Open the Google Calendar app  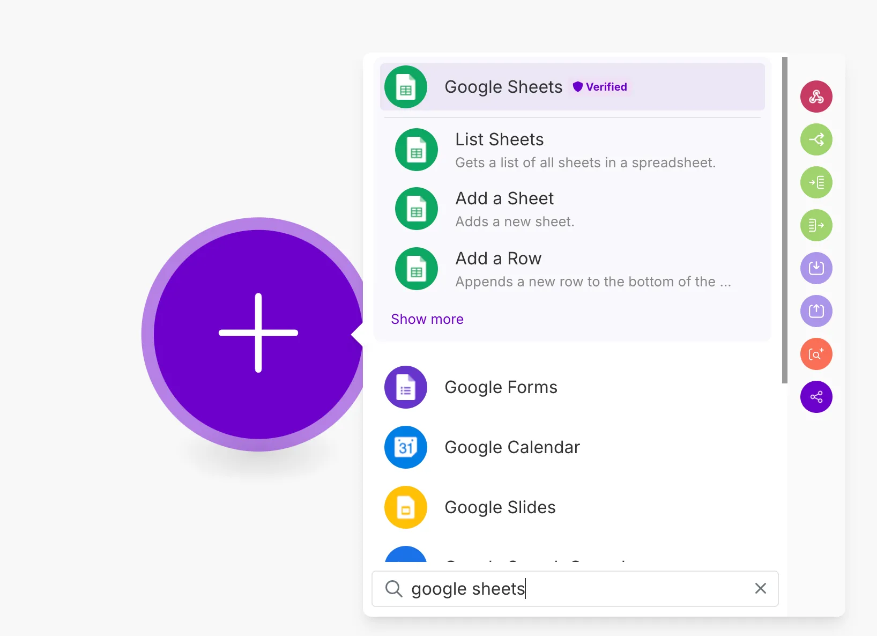tap(572, 447)
